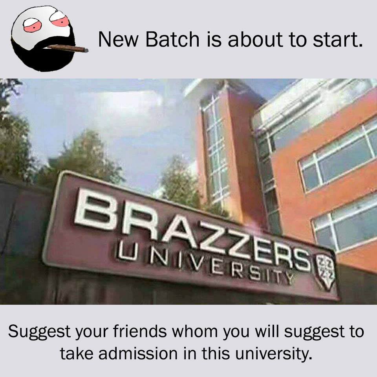Image resolution: width=377 pixels, height=377 pixels.
Task: Click the 'New Batch is about to start.' headline
Action: pos(231,39)
